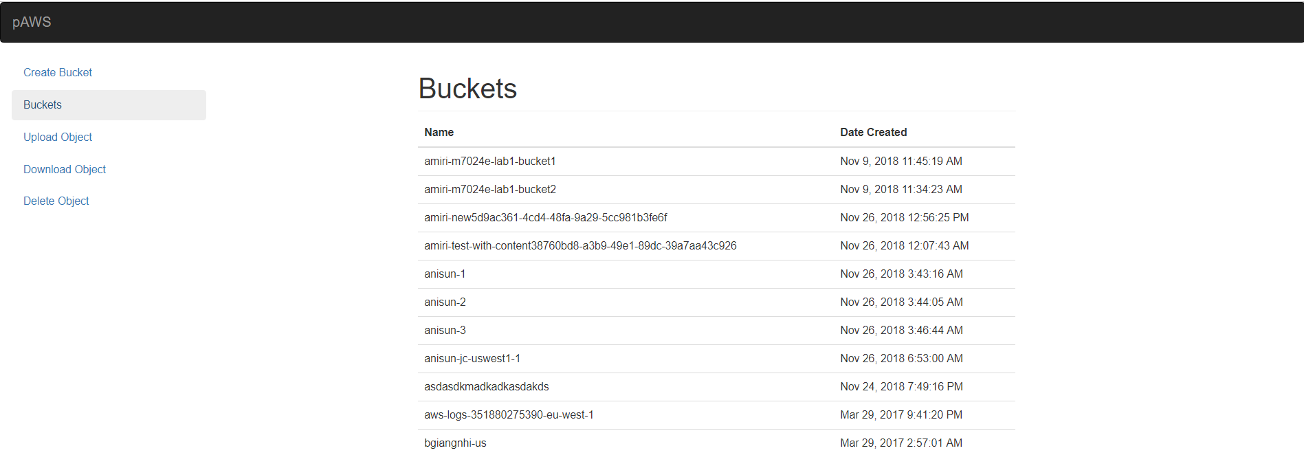
Task: Open the Create Bucket page
Action: tap(58, 72)
